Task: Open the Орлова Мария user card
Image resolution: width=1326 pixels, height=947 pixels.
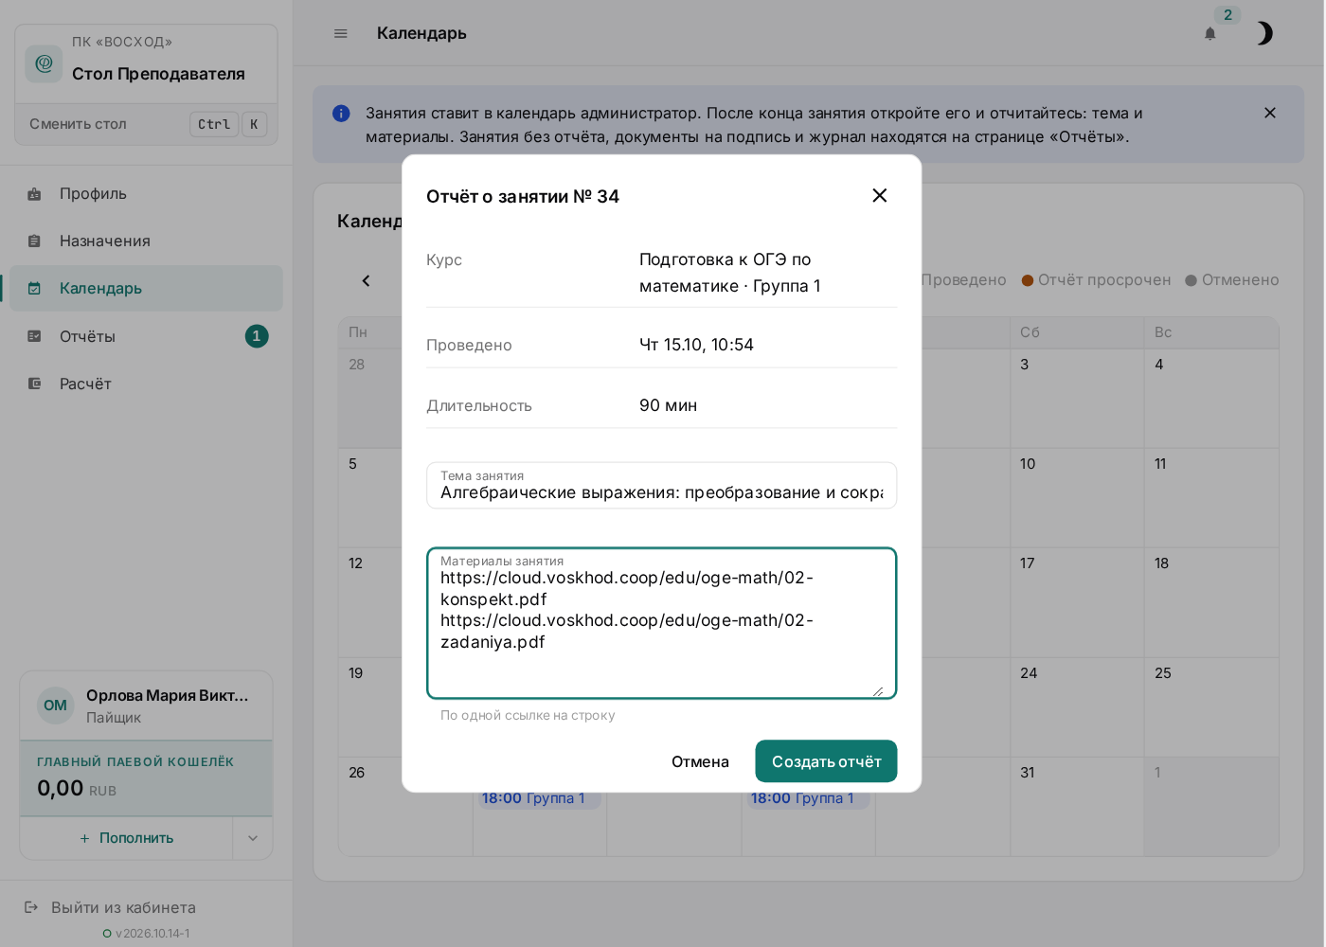Action: pos(147,706)
